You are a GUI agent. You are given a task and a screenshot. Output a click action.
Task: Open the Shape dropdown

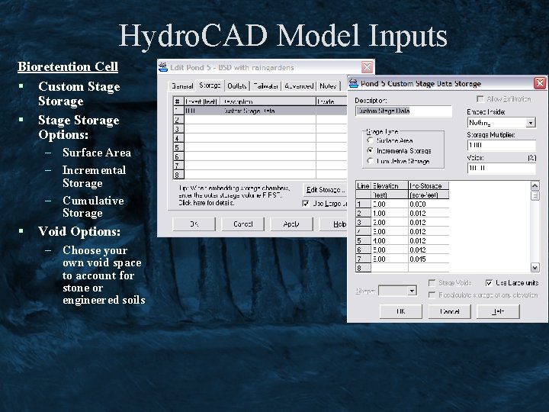(412, 291)
